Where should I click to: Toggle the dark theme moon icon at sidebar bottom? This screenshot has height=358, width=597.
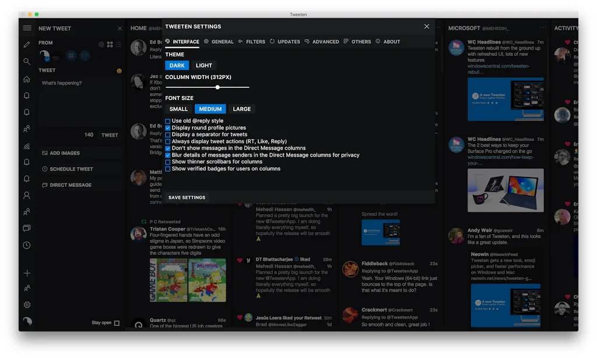tap(27, 321)
